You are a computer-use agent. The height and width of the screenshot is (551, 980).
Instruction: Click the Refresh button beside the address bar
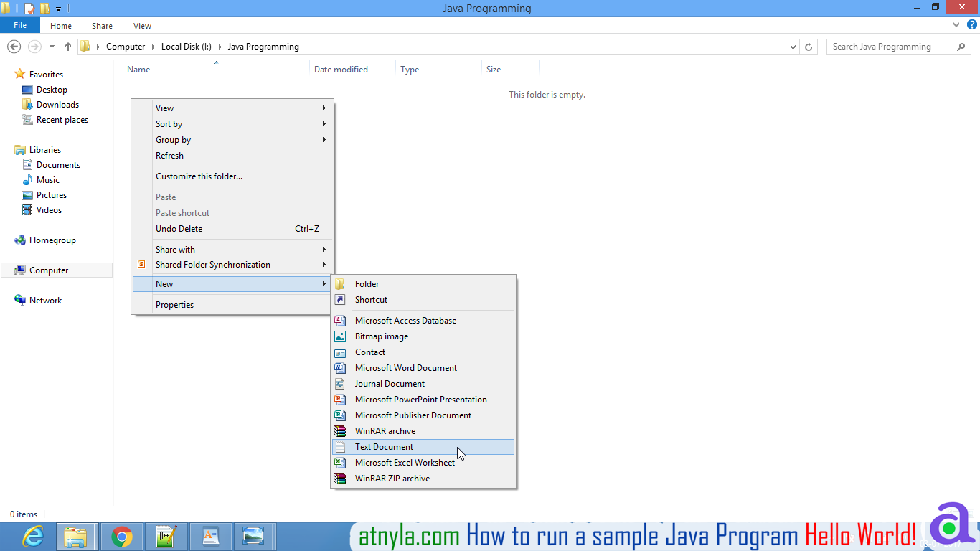pos(809,46)
